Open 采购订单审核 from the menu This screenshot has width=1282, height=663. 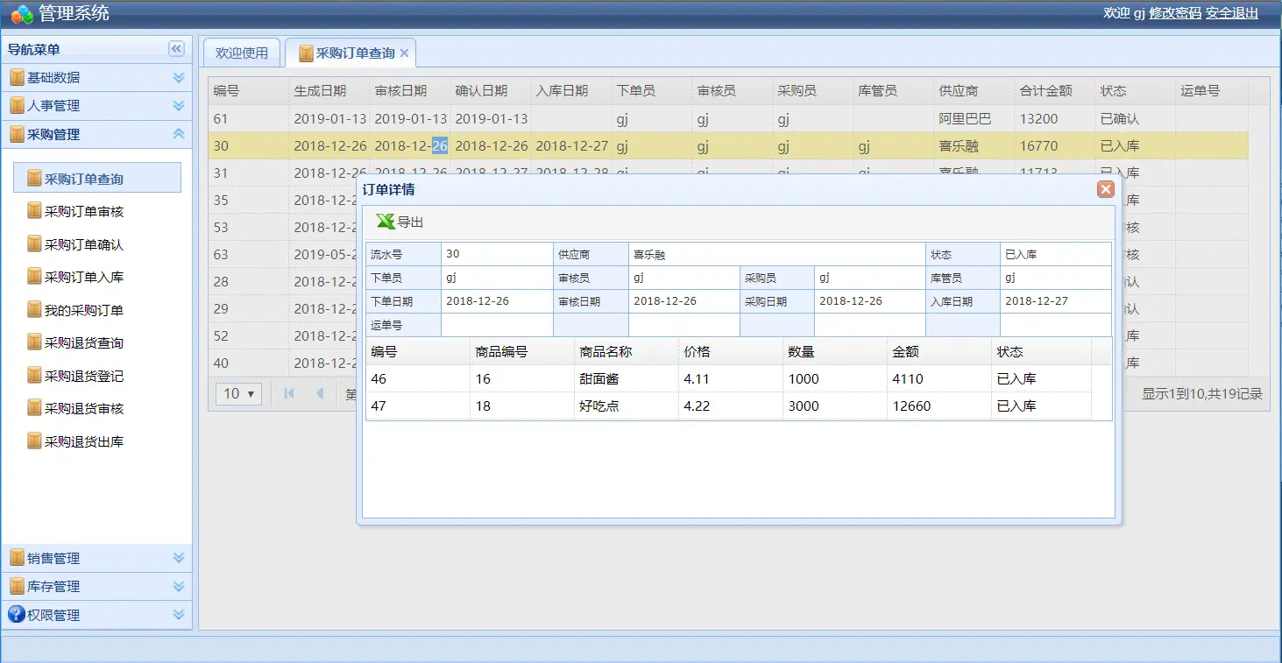tap(84, 211)
